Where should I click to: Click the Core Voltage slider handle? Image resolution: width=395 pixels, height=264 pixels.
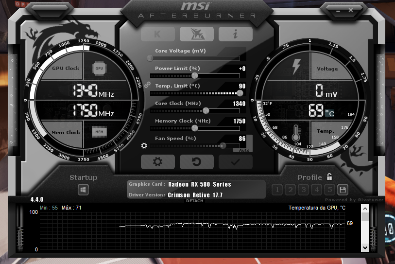pos(150,58)
